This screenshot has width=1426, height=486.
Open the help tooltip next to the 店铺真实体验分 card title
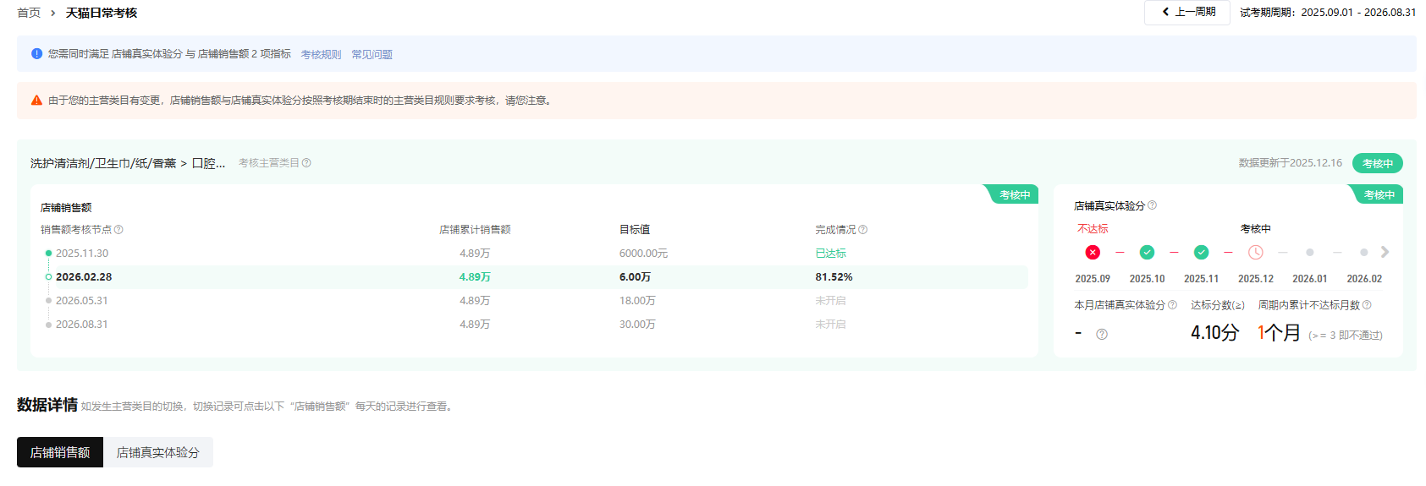click(1152, 205)
